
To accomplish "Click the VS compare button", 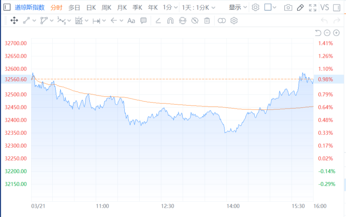I will (324, 7).
